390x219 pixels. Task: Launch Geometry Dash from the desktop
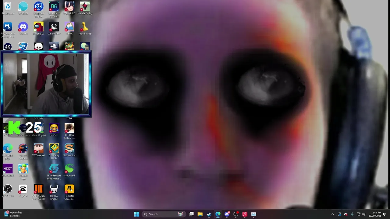tap(54, 151)
